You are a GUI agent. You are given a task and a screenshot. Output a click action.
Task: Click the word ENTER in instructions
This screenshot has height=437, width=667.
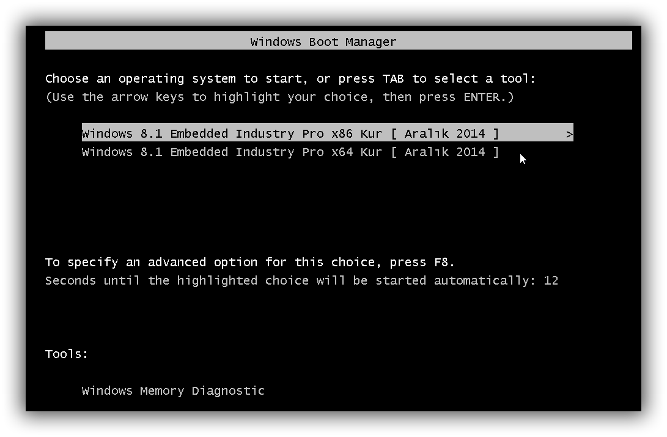coord(482,97)
